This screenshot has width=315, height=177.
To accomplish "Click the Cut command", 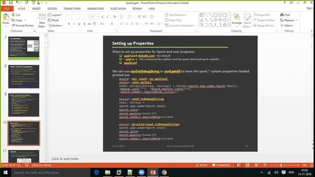I will click(16, 15).
